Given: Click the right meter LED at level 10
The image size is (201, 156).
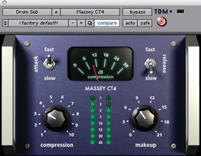Looking at the screenshot, I should pos(108,123).
